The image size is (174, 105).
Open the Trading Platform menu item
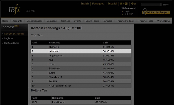125,21
